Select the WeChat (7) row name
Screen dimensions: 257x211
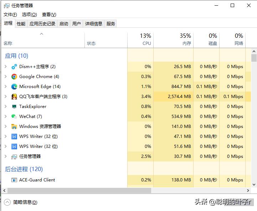(31, 117)
